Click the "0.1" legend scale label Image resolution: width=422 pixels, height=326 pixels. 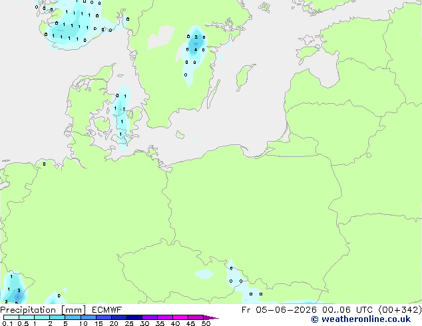[7, 323]
